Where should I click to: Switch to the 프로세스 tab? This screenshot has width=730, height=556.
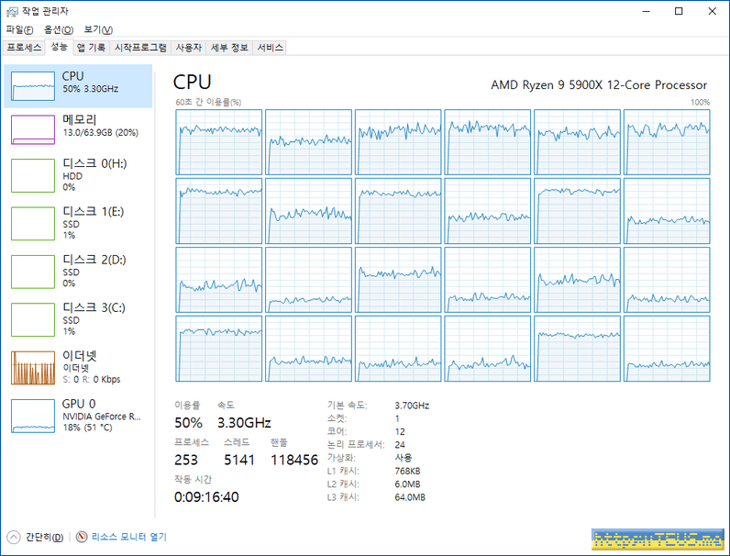[24, 48]
